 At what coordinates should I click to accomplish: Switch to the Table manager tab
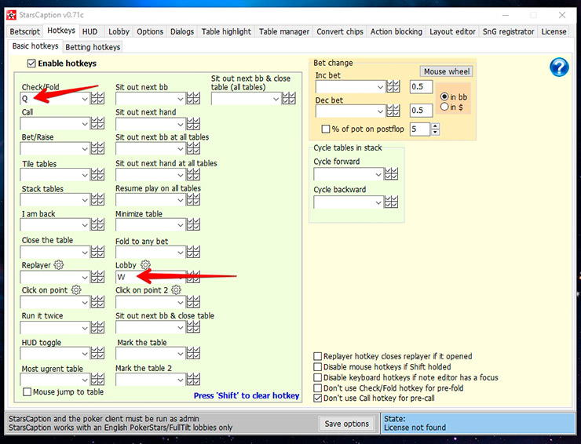tap(284, 31)
